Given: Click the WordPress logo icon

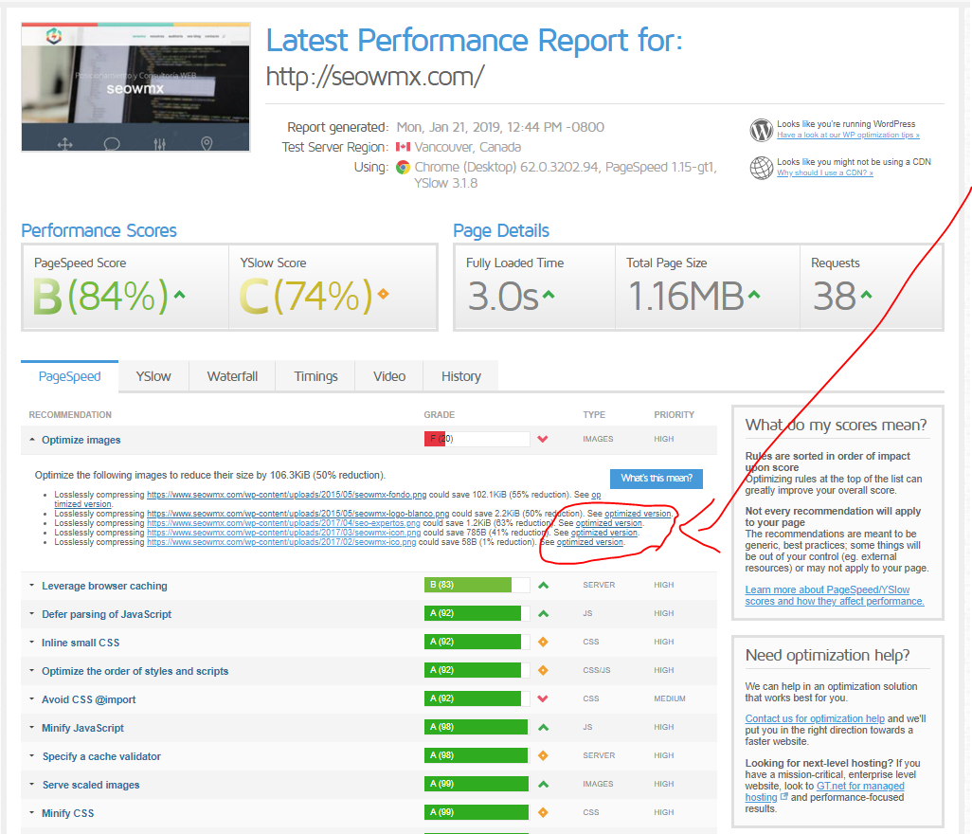Looking at the screenshot, I should click(x=761, y=129).
